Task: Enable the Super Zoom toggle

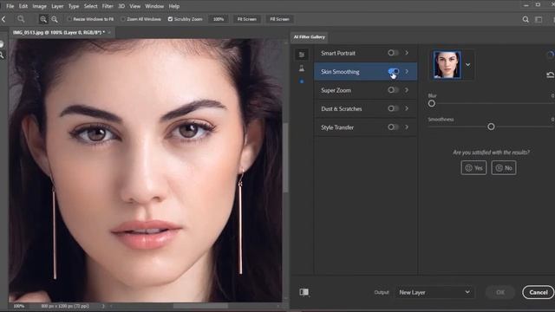Action: coord(393,90)
